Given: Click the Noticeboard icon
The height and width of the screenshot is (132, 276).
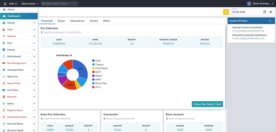Looking at the screenshot, I should coord(4,56).
